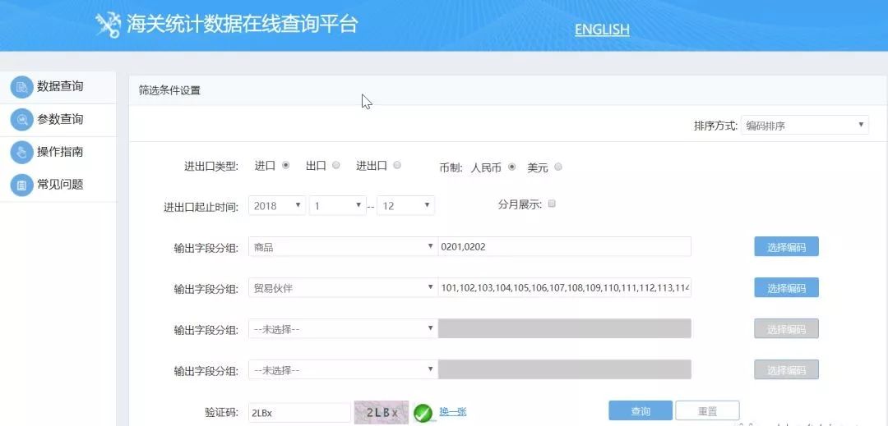Open the 商品 output field dropdown
This screenshot has height=426, width=888.
pos(343,247)
